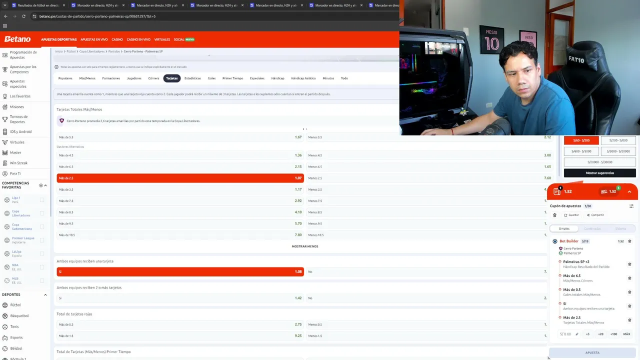This screenshot has width=640, height=360.
Task: Switch to Córners market tab
Action: pyautogui.click(x=153, y=78)
